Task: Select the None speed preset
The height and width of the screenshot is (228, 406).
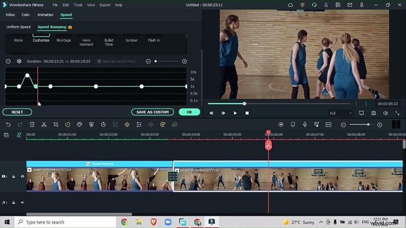Action: tap(18, 41)
